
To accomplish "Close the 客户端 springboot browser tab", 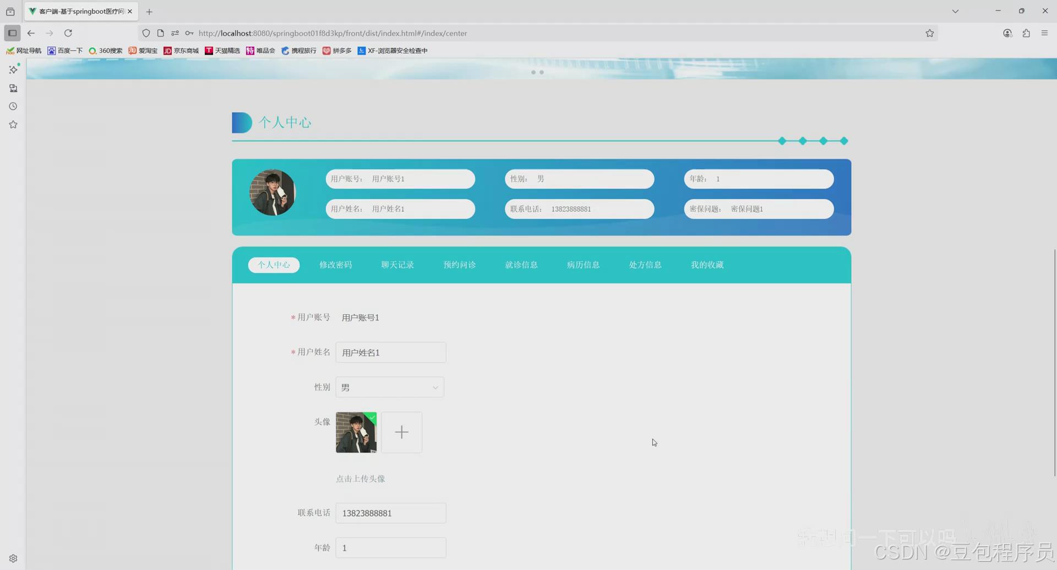I will click(x=130, y=11).
